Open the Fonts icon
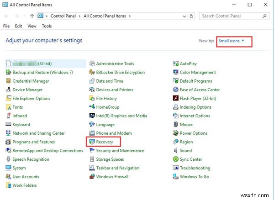 (8, 107)
